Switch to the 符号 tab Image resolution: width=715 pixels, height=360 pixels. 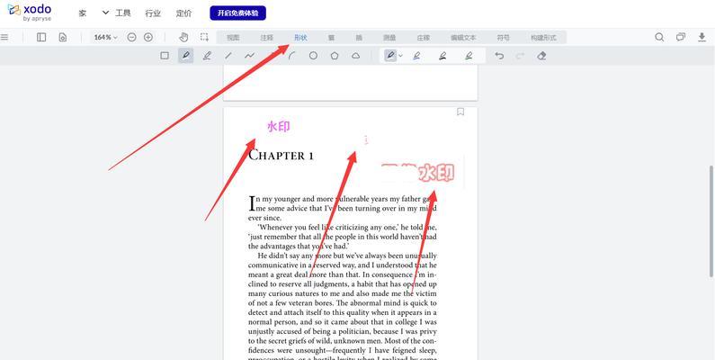point(504,38)
